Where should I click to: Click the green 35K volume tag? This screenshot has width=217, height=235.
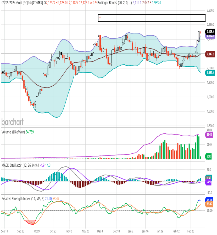pyautogui.click(x=209, y=156)
